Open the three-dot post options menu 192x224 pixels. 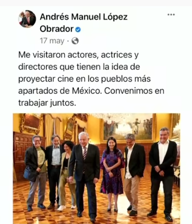(171, 14)
